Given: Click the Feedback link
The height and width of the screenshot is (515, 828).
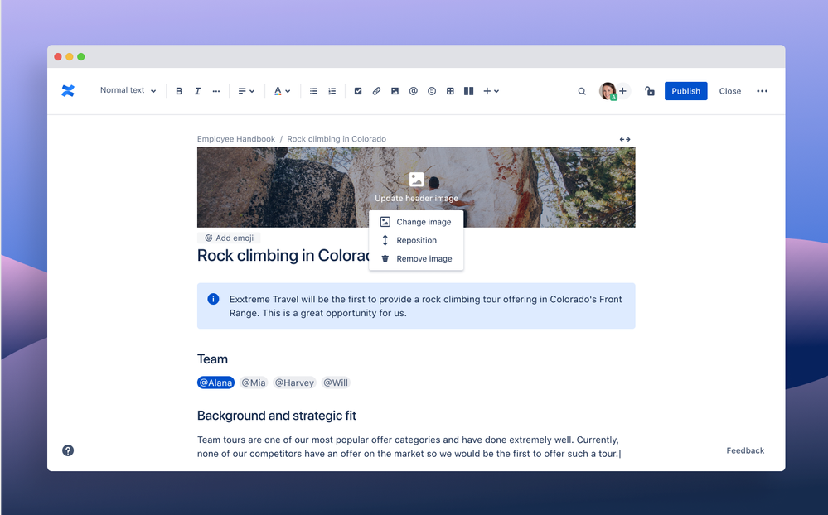Looking at the screenshot, I should point(745,450).
